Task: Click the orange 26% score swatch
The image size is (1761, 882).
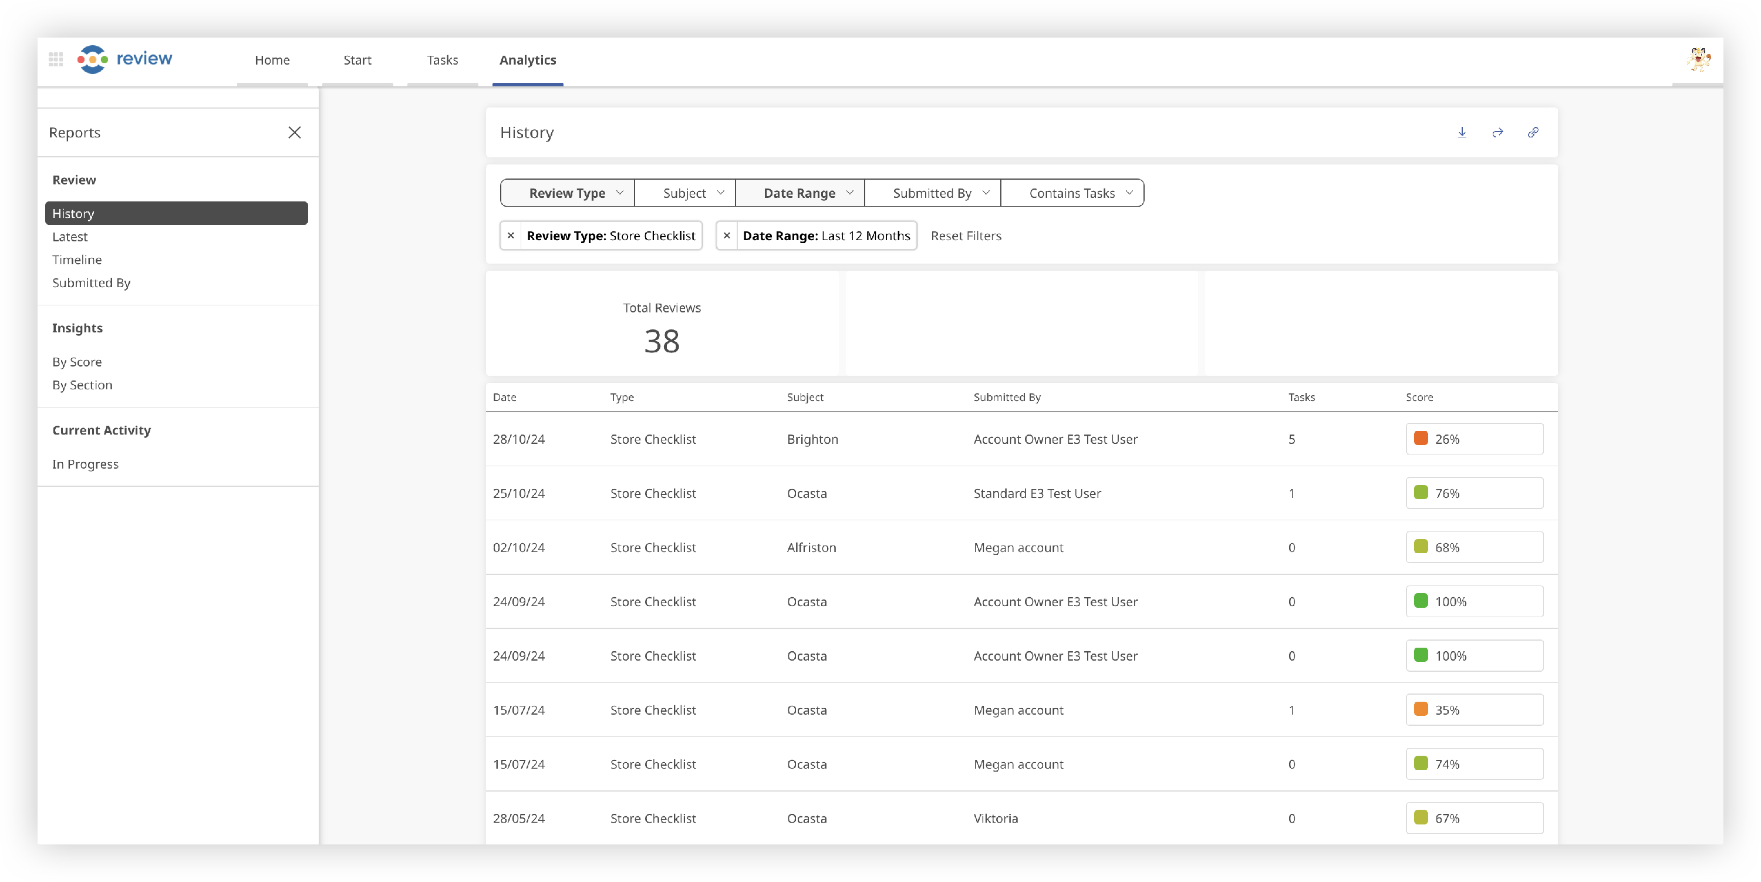Action: 1421,438
